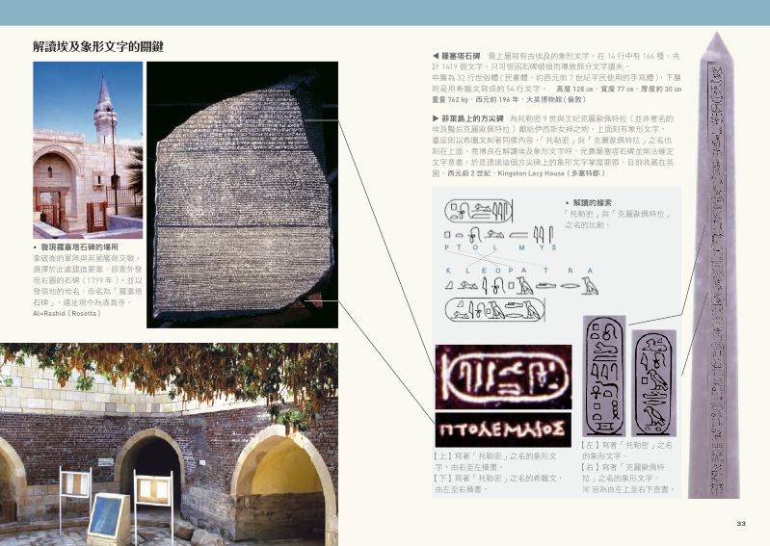This screenshot has height=546, width=770.
Task: Click the caption beginning 【左】
Action: pyautogui.click(x=627, y=451)
